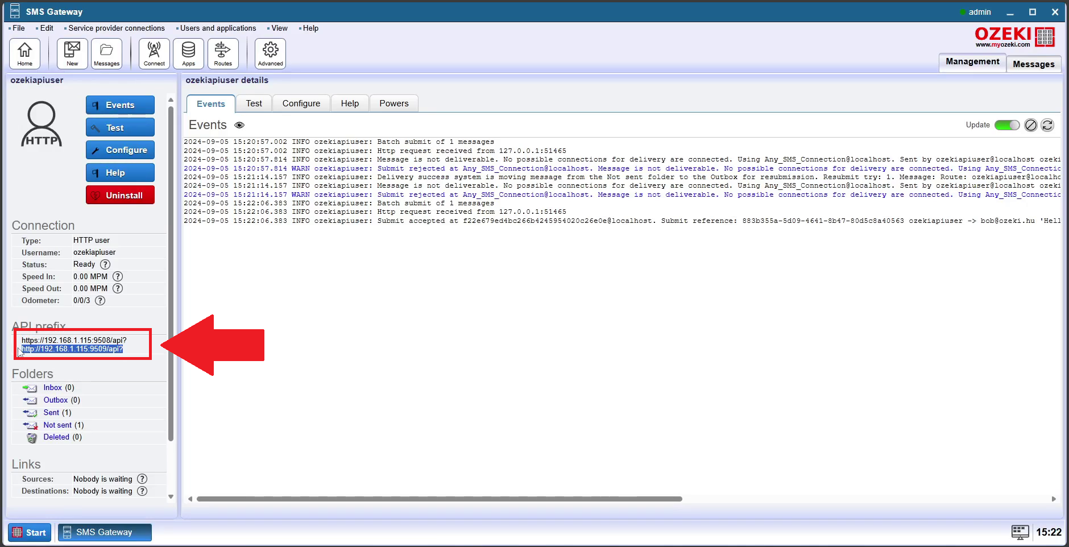Click the Speed Out help question mark
Screen dimensions: 1069x547
118,288
